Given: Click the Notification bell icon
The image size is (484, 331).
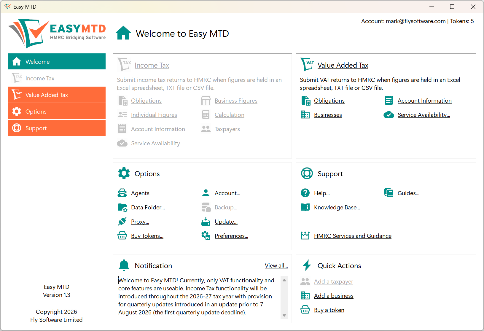Looking at the screenshot, I should point(124,265).
